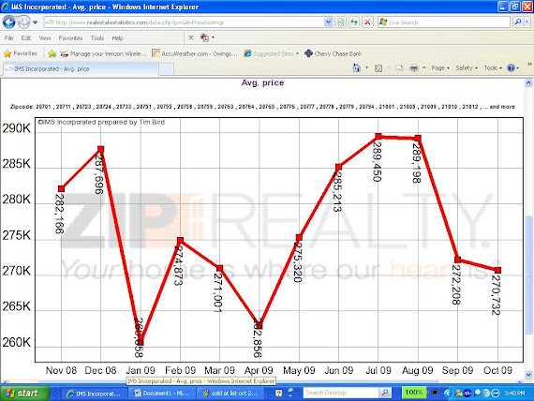Screen dimensions: 534x401
Task: Switch to sold at list oct taskbar button
Action: [x=230, y=394]
